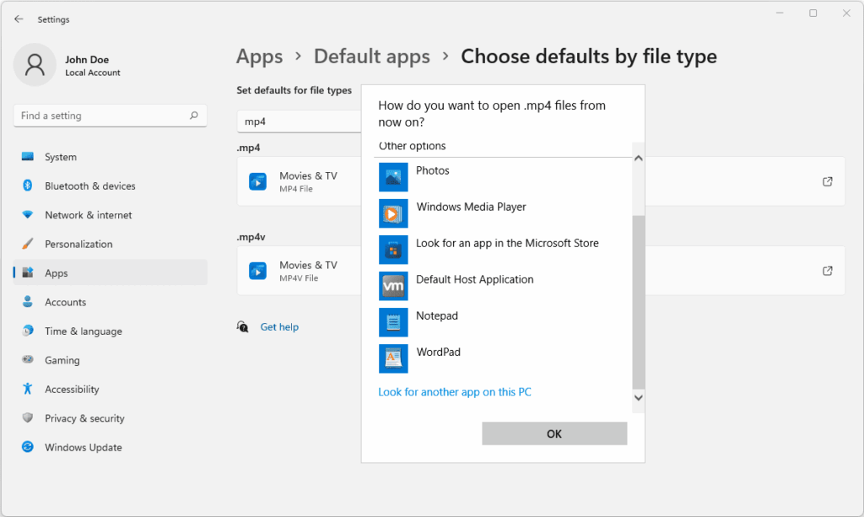Open John Doe account avatar
Viewport: 864px width, 517px height.
coord(35,65)
